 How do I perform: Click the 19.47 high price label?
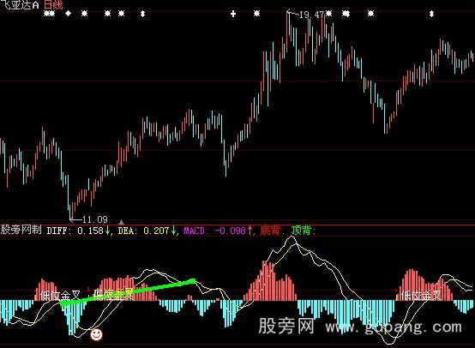point(311,15)
